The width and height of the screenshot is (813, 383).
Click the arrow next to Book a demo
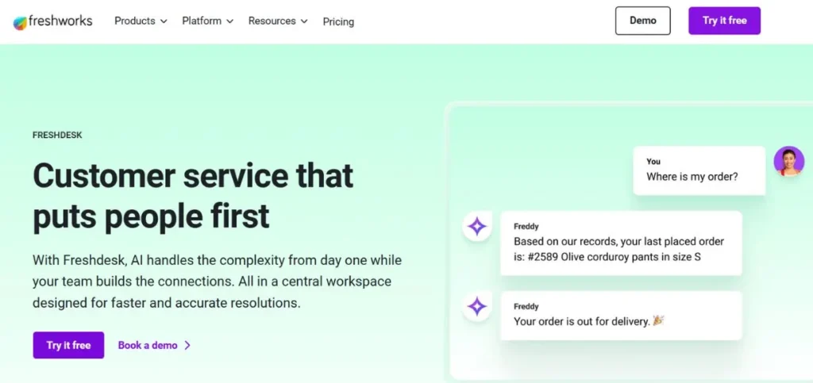[187, 345]
